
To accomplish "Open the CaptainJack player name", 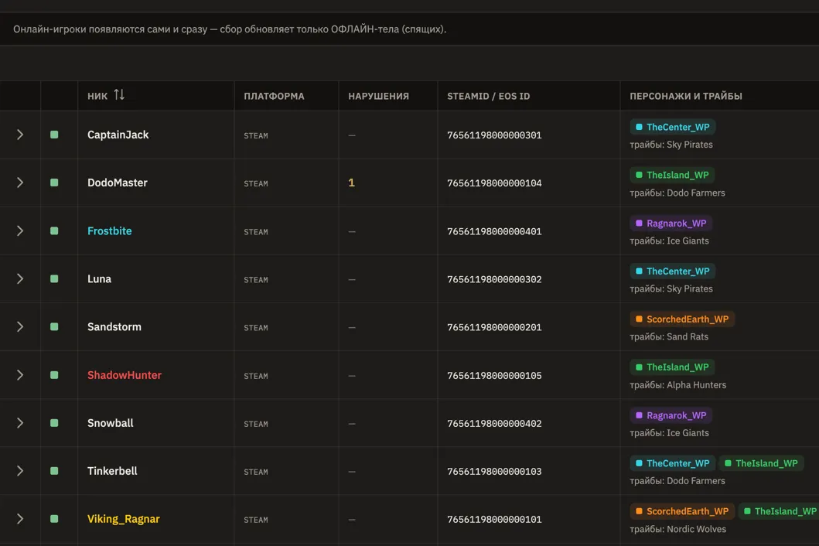I will [118, 135].
